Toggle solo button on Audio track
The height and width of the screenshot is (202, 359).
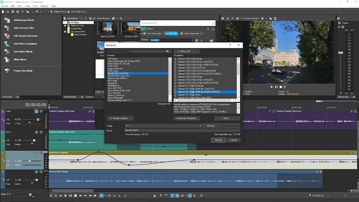coord(41,111)
